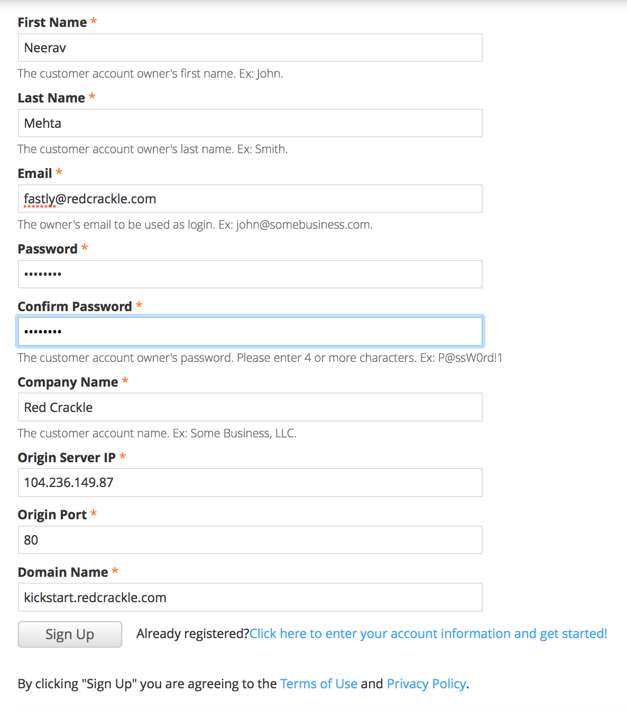View the Privacy Policy link

426,684
